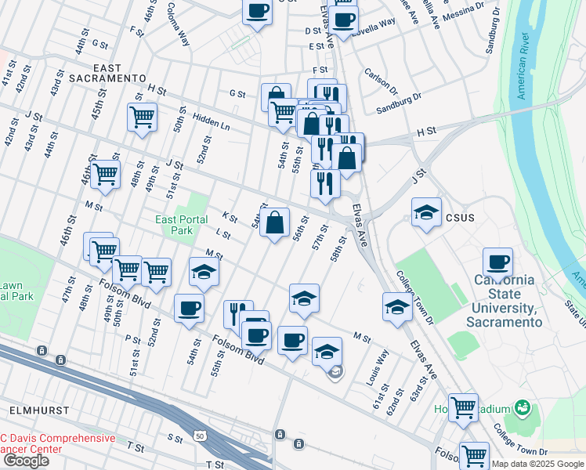This screenshot has height=470, width=586.
Task: Select the shopping bag marker near H St ramp
Action: click(346, 159)
